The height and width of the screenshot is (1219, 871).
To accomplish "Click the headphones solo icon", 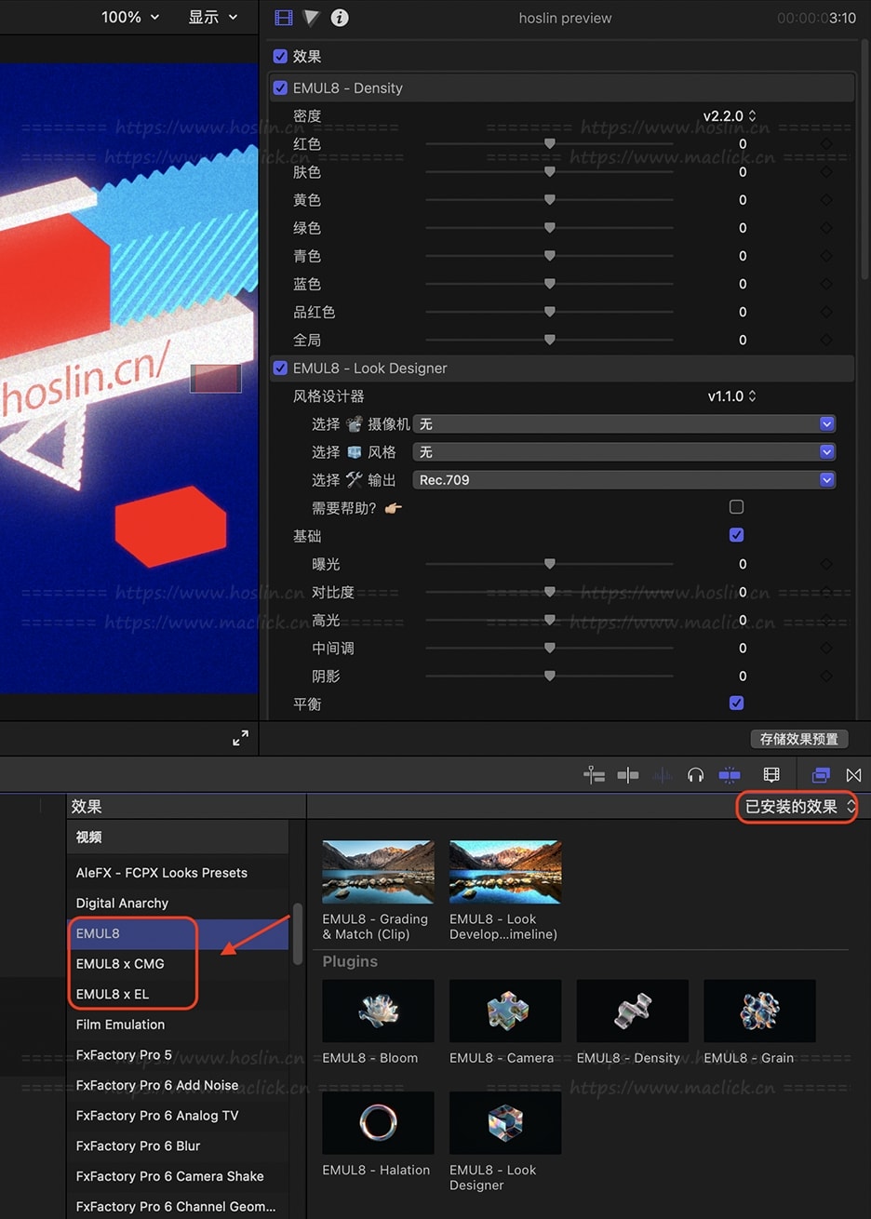I will click(695, 774).
